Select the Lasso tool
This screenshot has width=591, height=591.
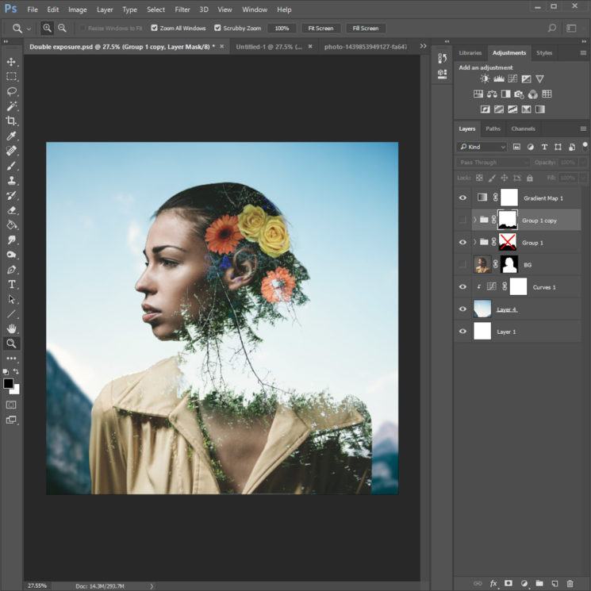(x=11, y=91)
